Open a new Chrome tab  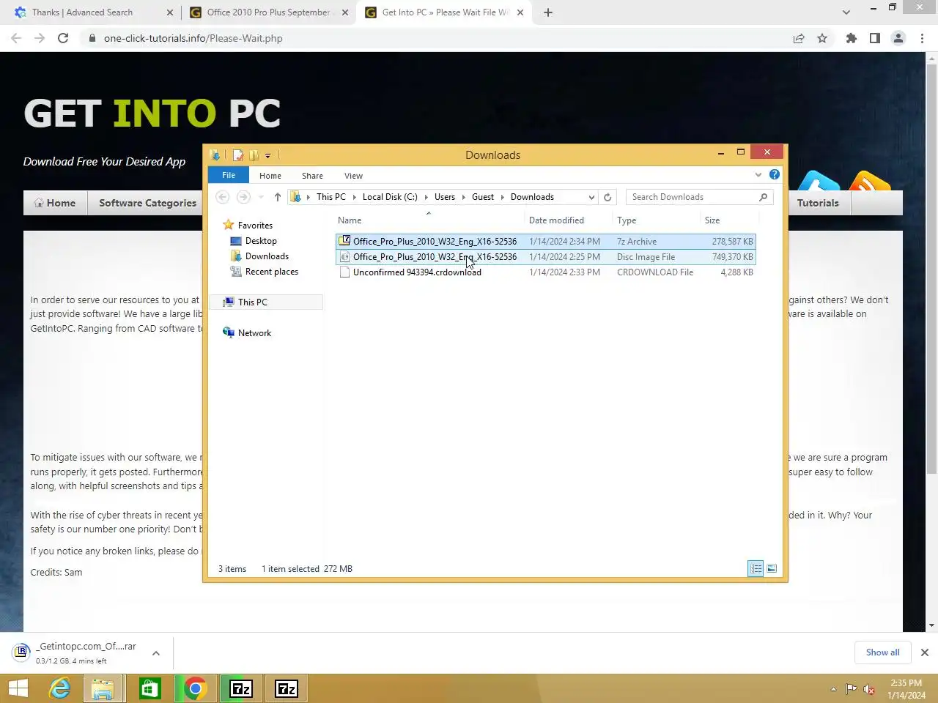pos(548,12)
